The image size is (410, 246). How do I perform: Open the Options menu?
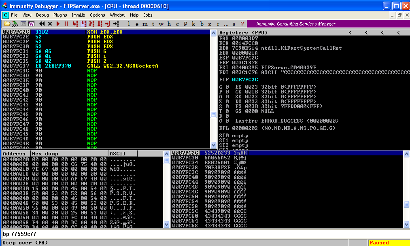point(97,15)
